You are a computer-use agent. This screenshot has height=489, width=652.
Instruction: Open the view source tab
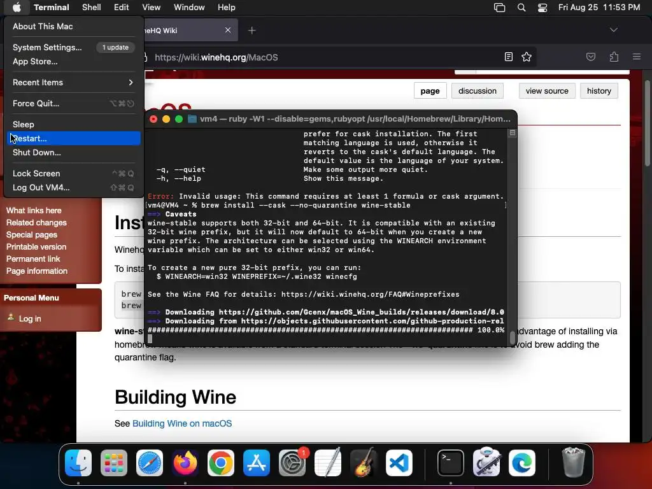click(x=547, y=90)
